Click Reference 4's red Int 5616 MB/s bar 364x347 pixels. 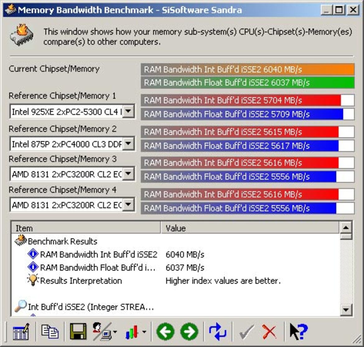point(248,194)
